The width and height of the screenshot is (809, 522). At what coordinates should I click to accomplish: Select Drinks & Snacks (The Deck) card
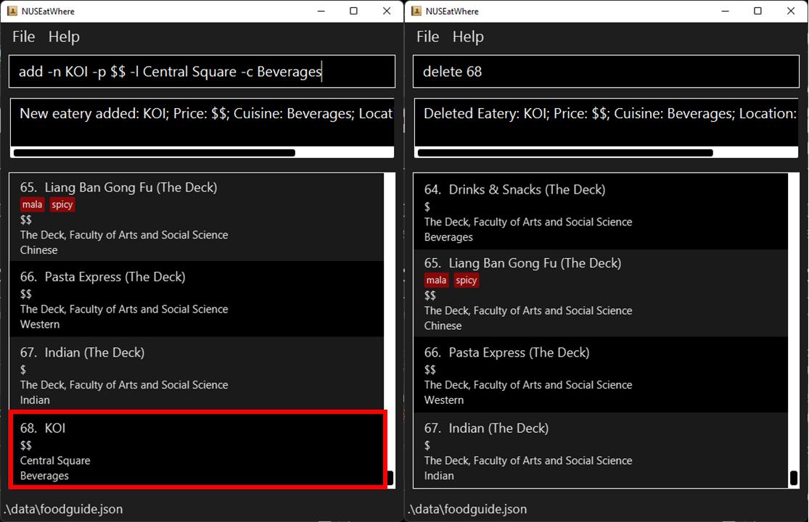click(601, 212)
